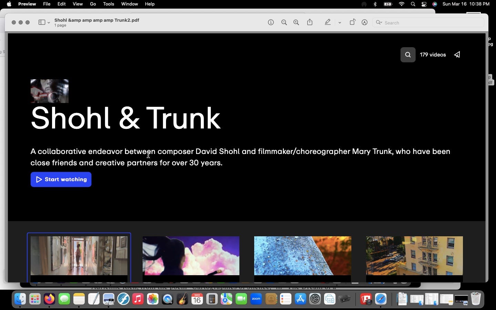496x310 pixels.
Task: Click the Shohl & Trunk heading
Action: point(125,118)
